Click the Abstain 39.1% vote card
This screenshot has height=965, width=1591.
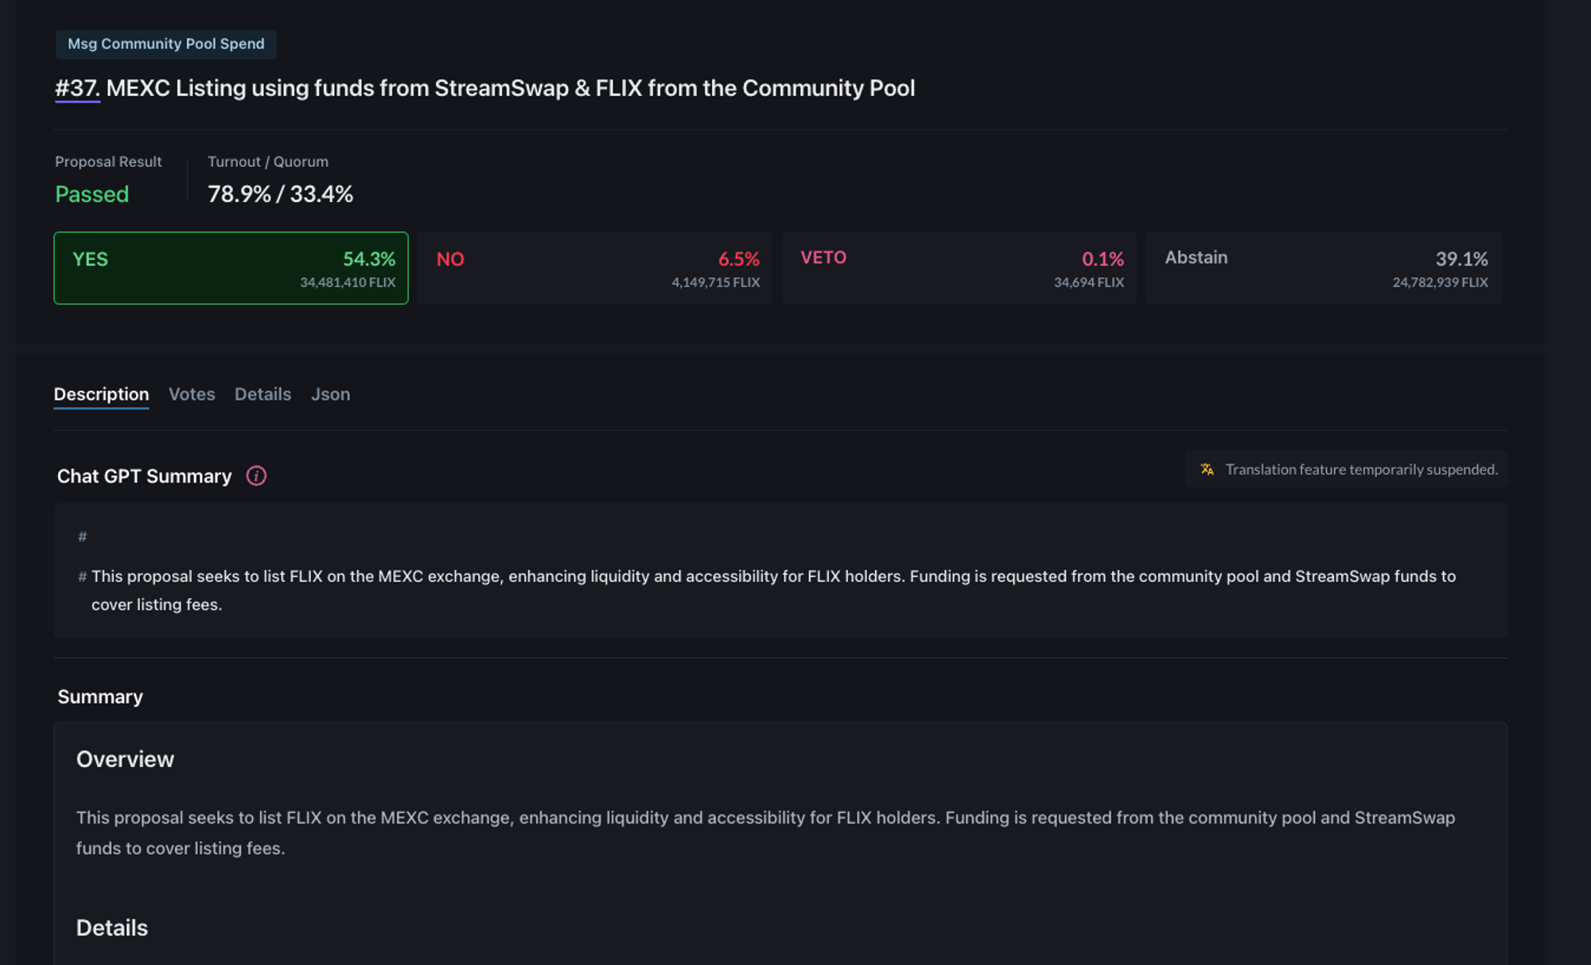click(x=1324, y=268)
